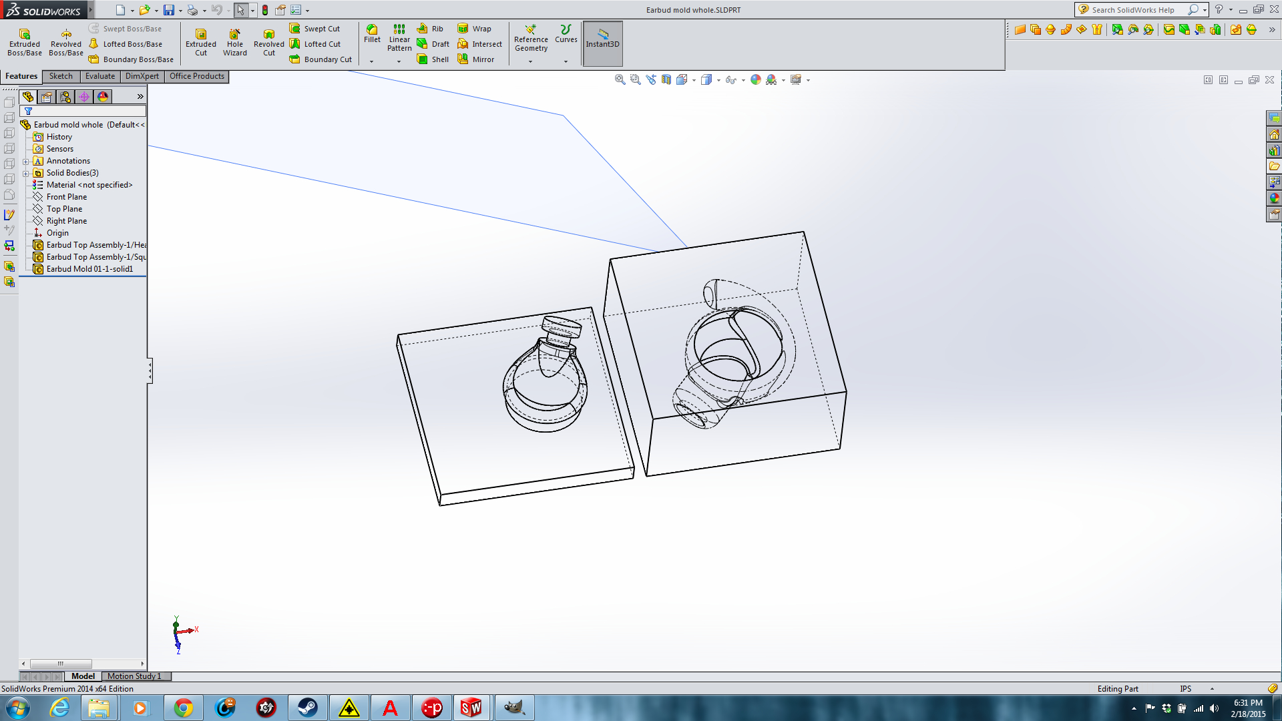
Task: Open the Fillet dropdown arrow
Action: click(372, 61)
